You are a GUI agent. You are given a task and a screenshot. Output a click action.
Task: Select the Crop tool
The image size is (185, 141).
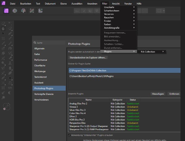click(3, 38)
